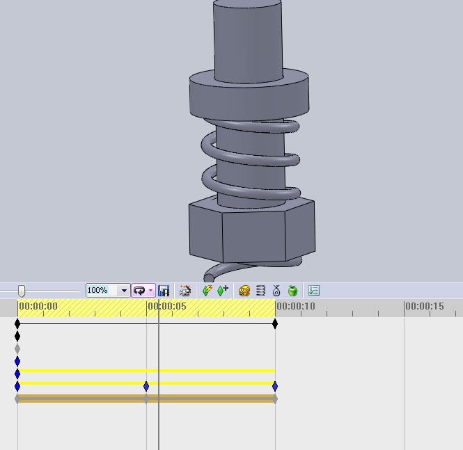Open Motion Study Properties checklist icon
The width and height of the screenshot is (463, 450).
314,291
